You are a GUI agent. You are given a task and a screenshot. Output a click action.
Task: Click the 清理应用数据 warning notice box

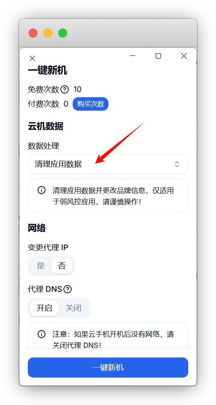[x=108, y=196]
